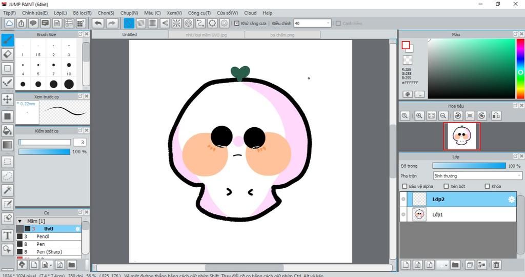Click the zoom in icon in navigator
The height and width of the screenshot is (277, 525).
point(419,116)
